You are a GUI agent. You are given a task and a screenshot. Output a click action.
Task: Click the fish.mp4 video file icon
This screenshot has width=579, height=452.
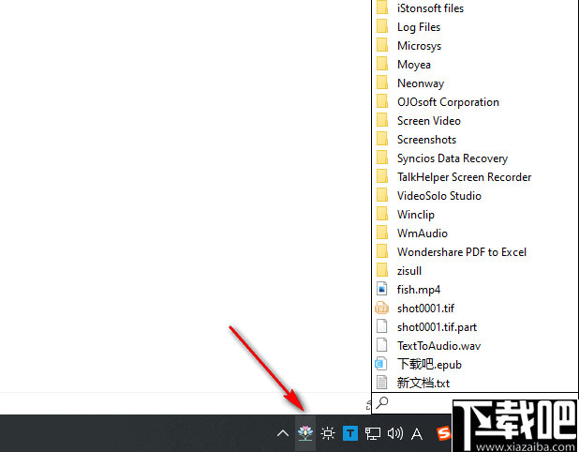pyautogui.click(x=382, y=289)
